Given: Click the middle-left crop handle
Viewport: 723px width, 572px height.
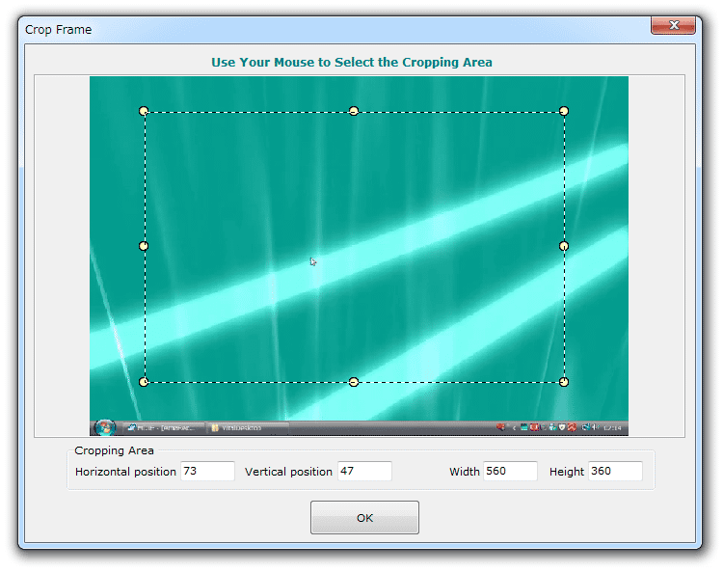Looking at the screenshot, I should [x=144, y=246].
